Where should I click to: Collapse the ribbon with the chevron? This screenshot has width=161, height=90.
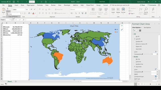(x=159, y=17)
